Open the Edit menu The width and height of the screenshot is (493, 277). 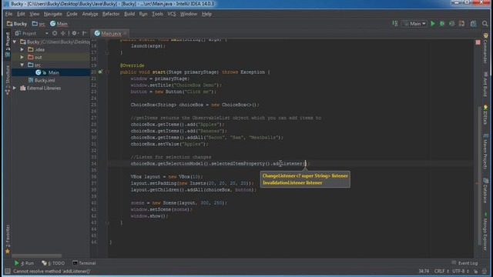21,14
